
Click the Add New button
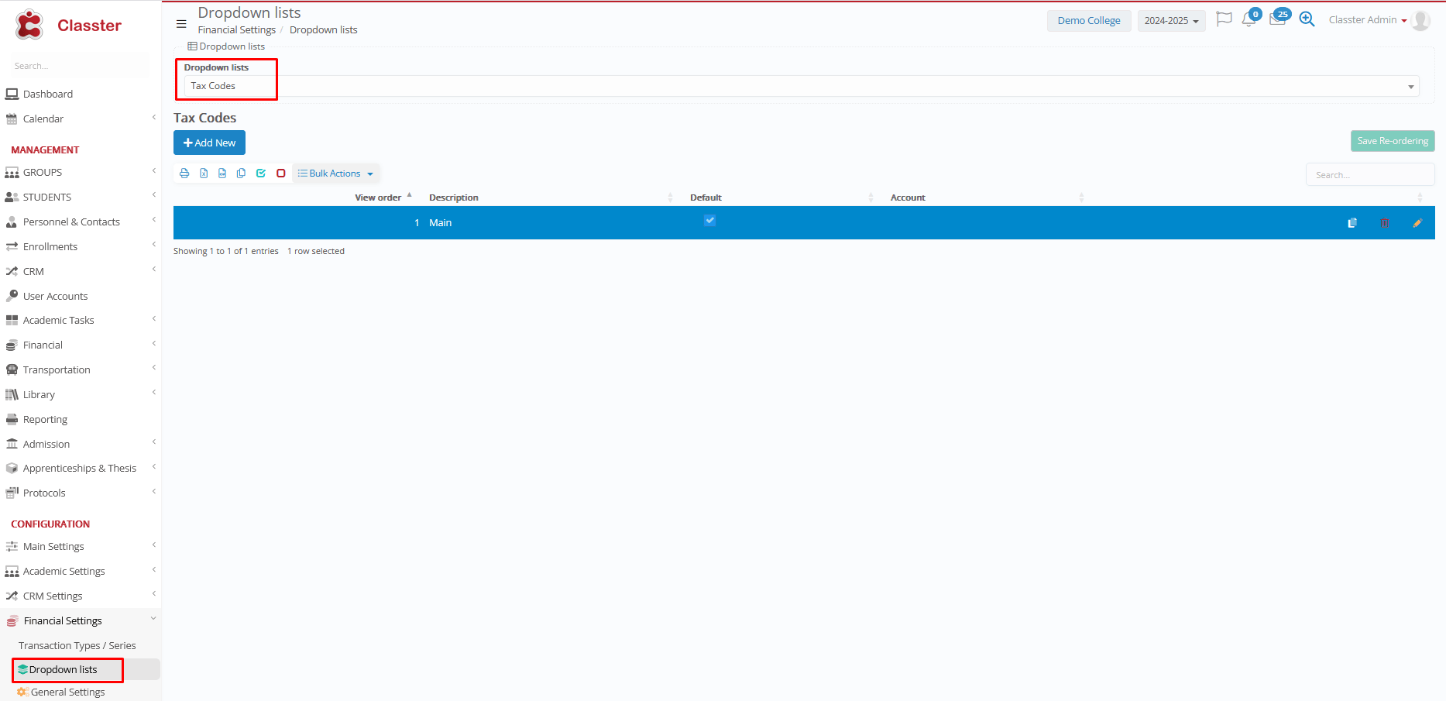click(x=209, y=143)
